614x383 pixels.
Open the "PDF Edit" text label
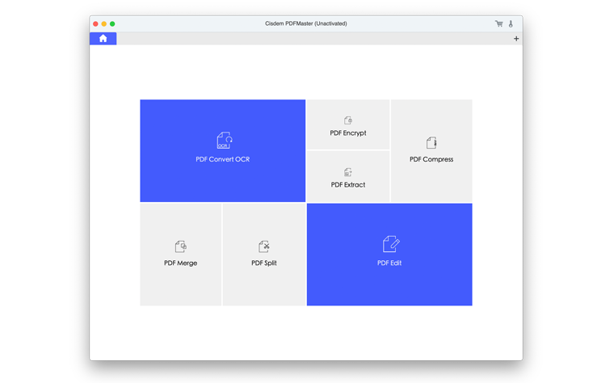click(389, 263)
